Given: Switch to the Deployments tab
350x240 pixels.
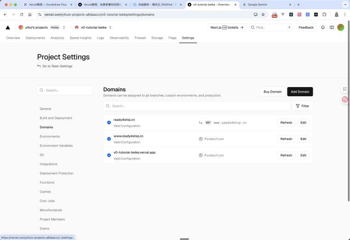Looking at the screenshot, I should [x=35, y=38].
